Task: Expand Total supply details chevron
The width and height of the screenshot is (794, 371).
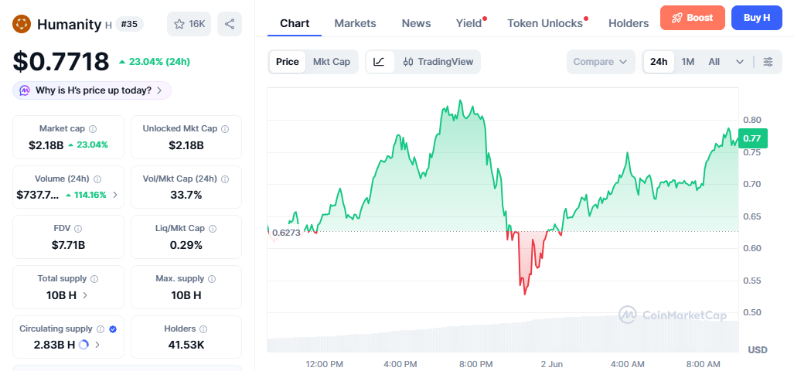Action: tap(84, 295)
